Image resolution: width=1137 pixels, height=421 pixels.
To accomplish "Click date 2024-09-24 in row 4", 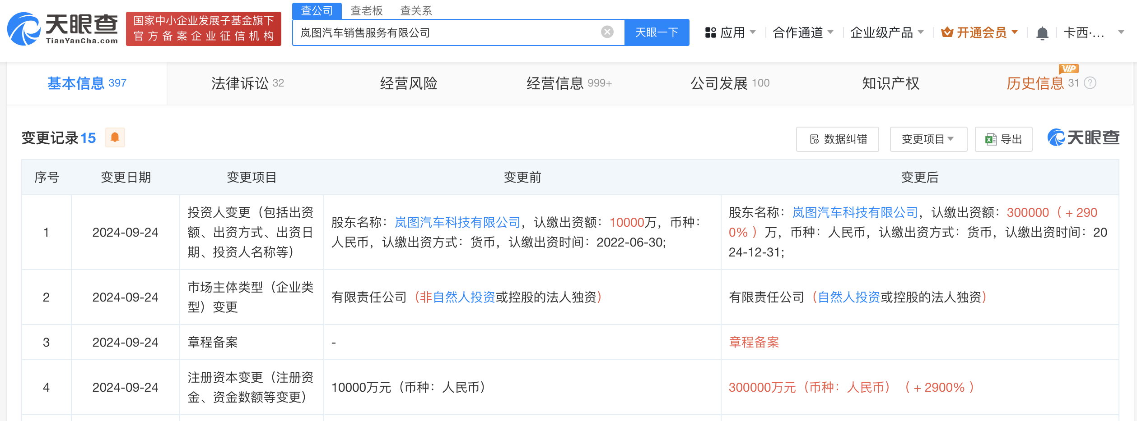I will (125, 387).
